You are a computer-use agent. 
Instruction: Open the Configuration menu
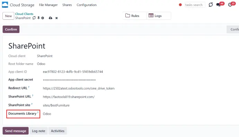pyautogui.click(x=87, y=5)
